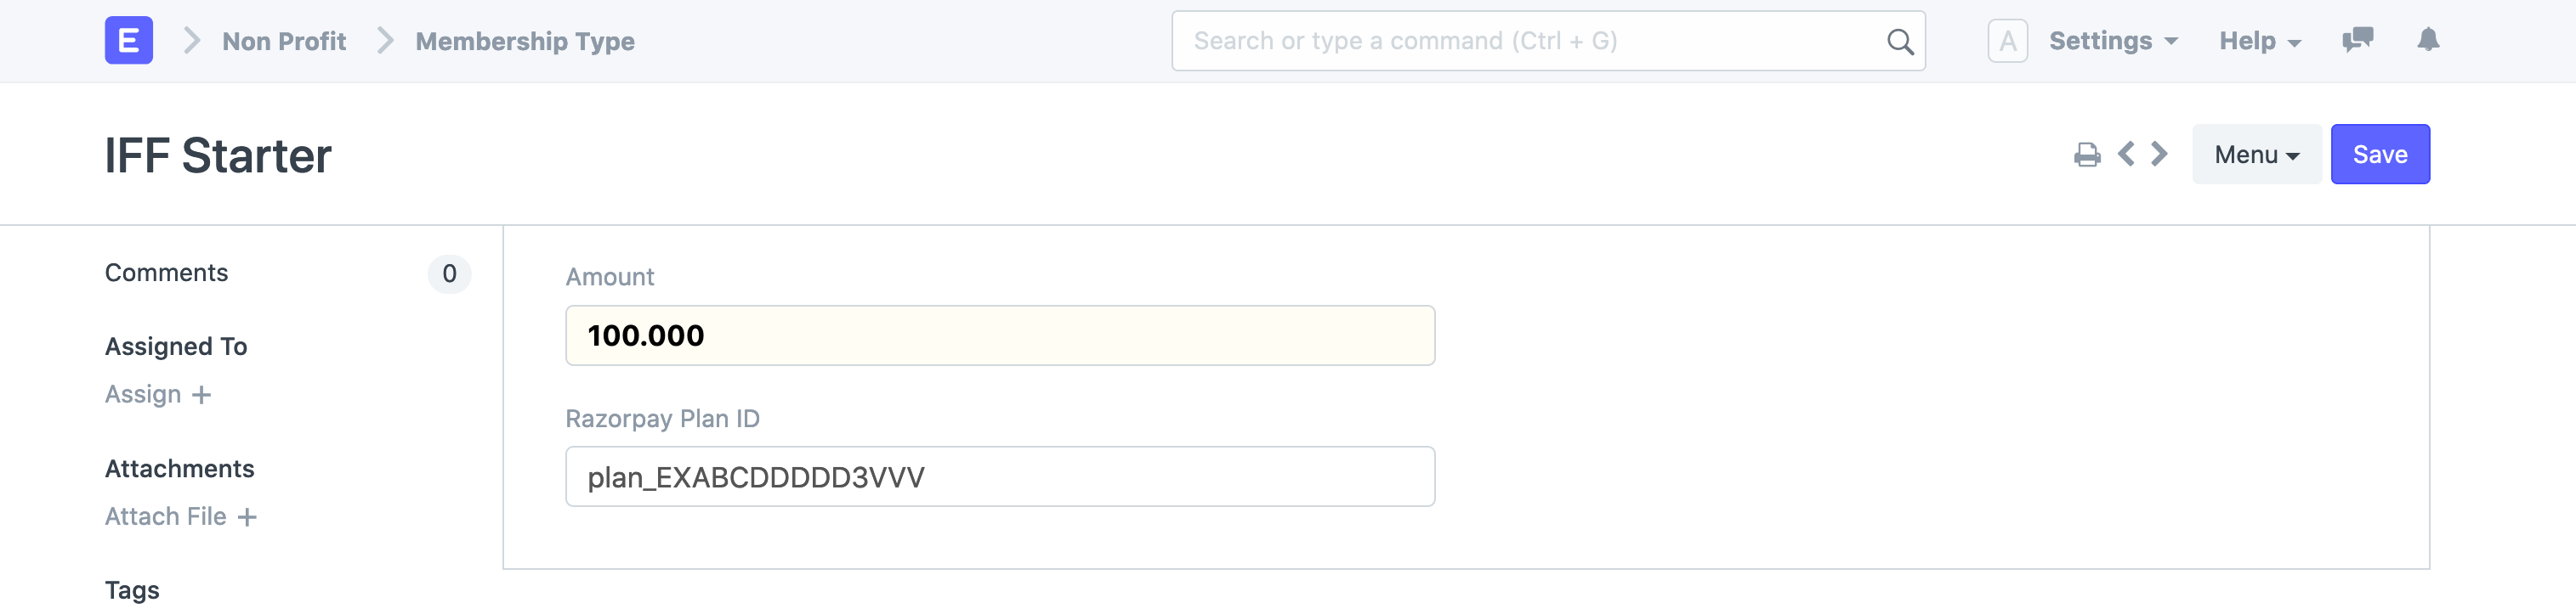Click the printer icon
The image size is (2576, 614).
[x=2087, y=155]
